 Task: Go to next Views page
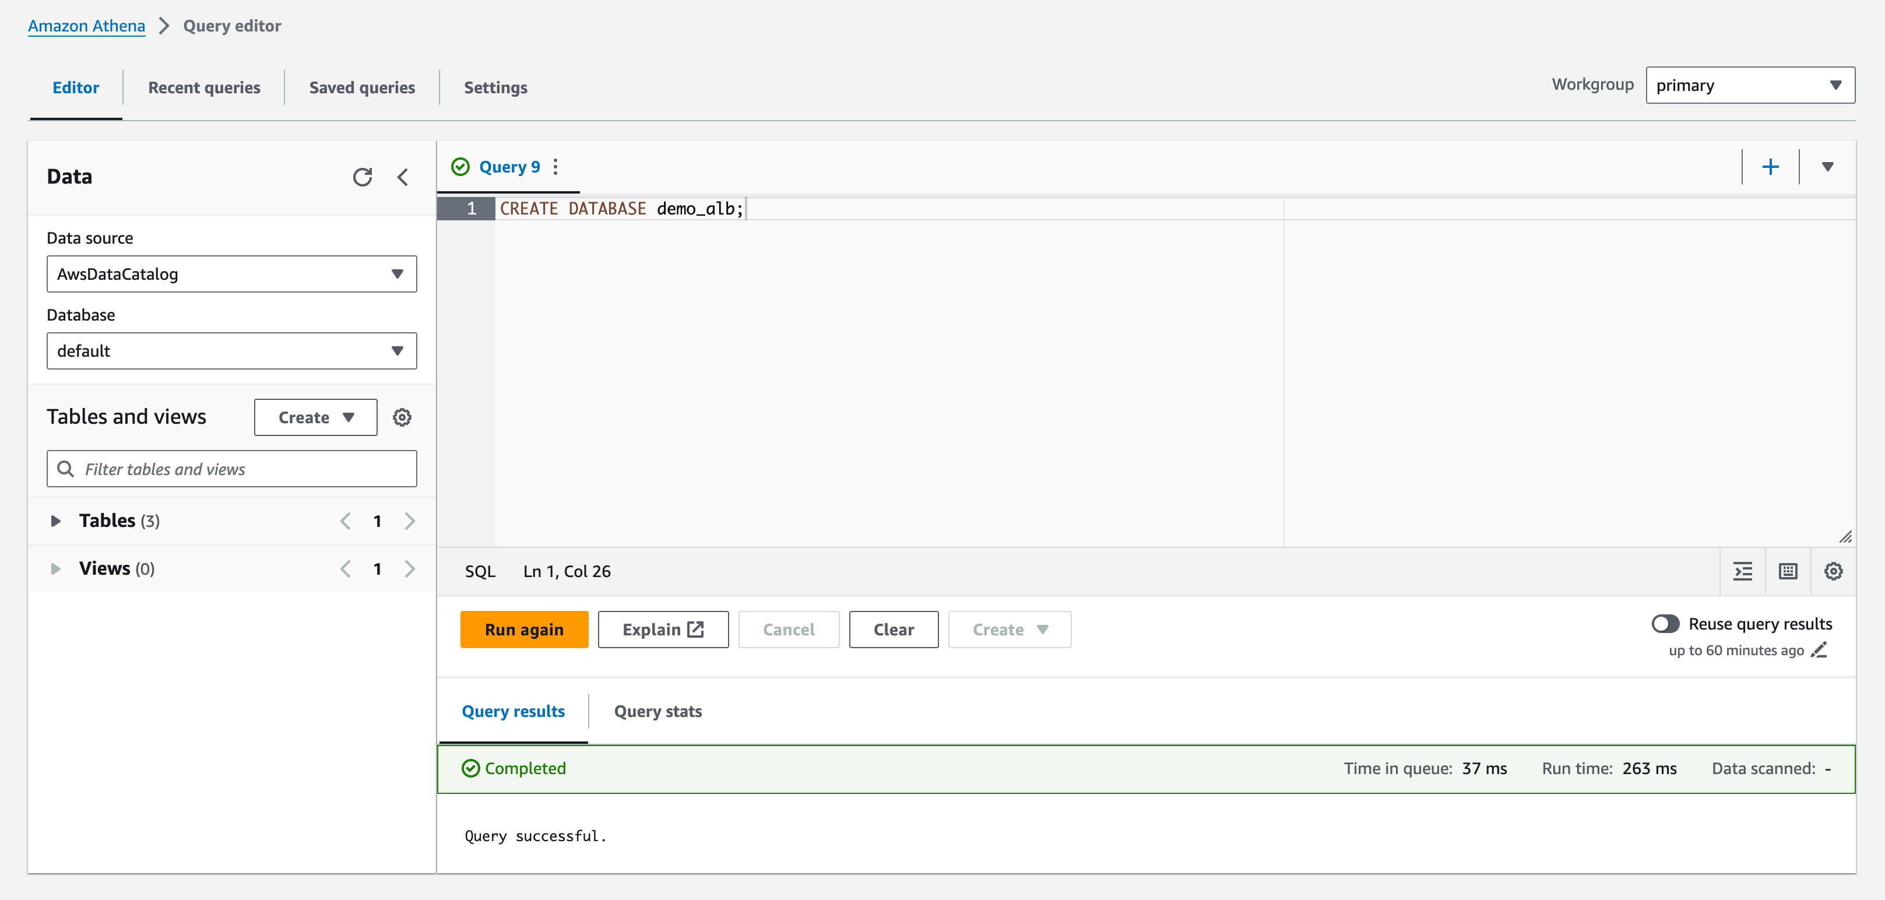click(410, 568)
